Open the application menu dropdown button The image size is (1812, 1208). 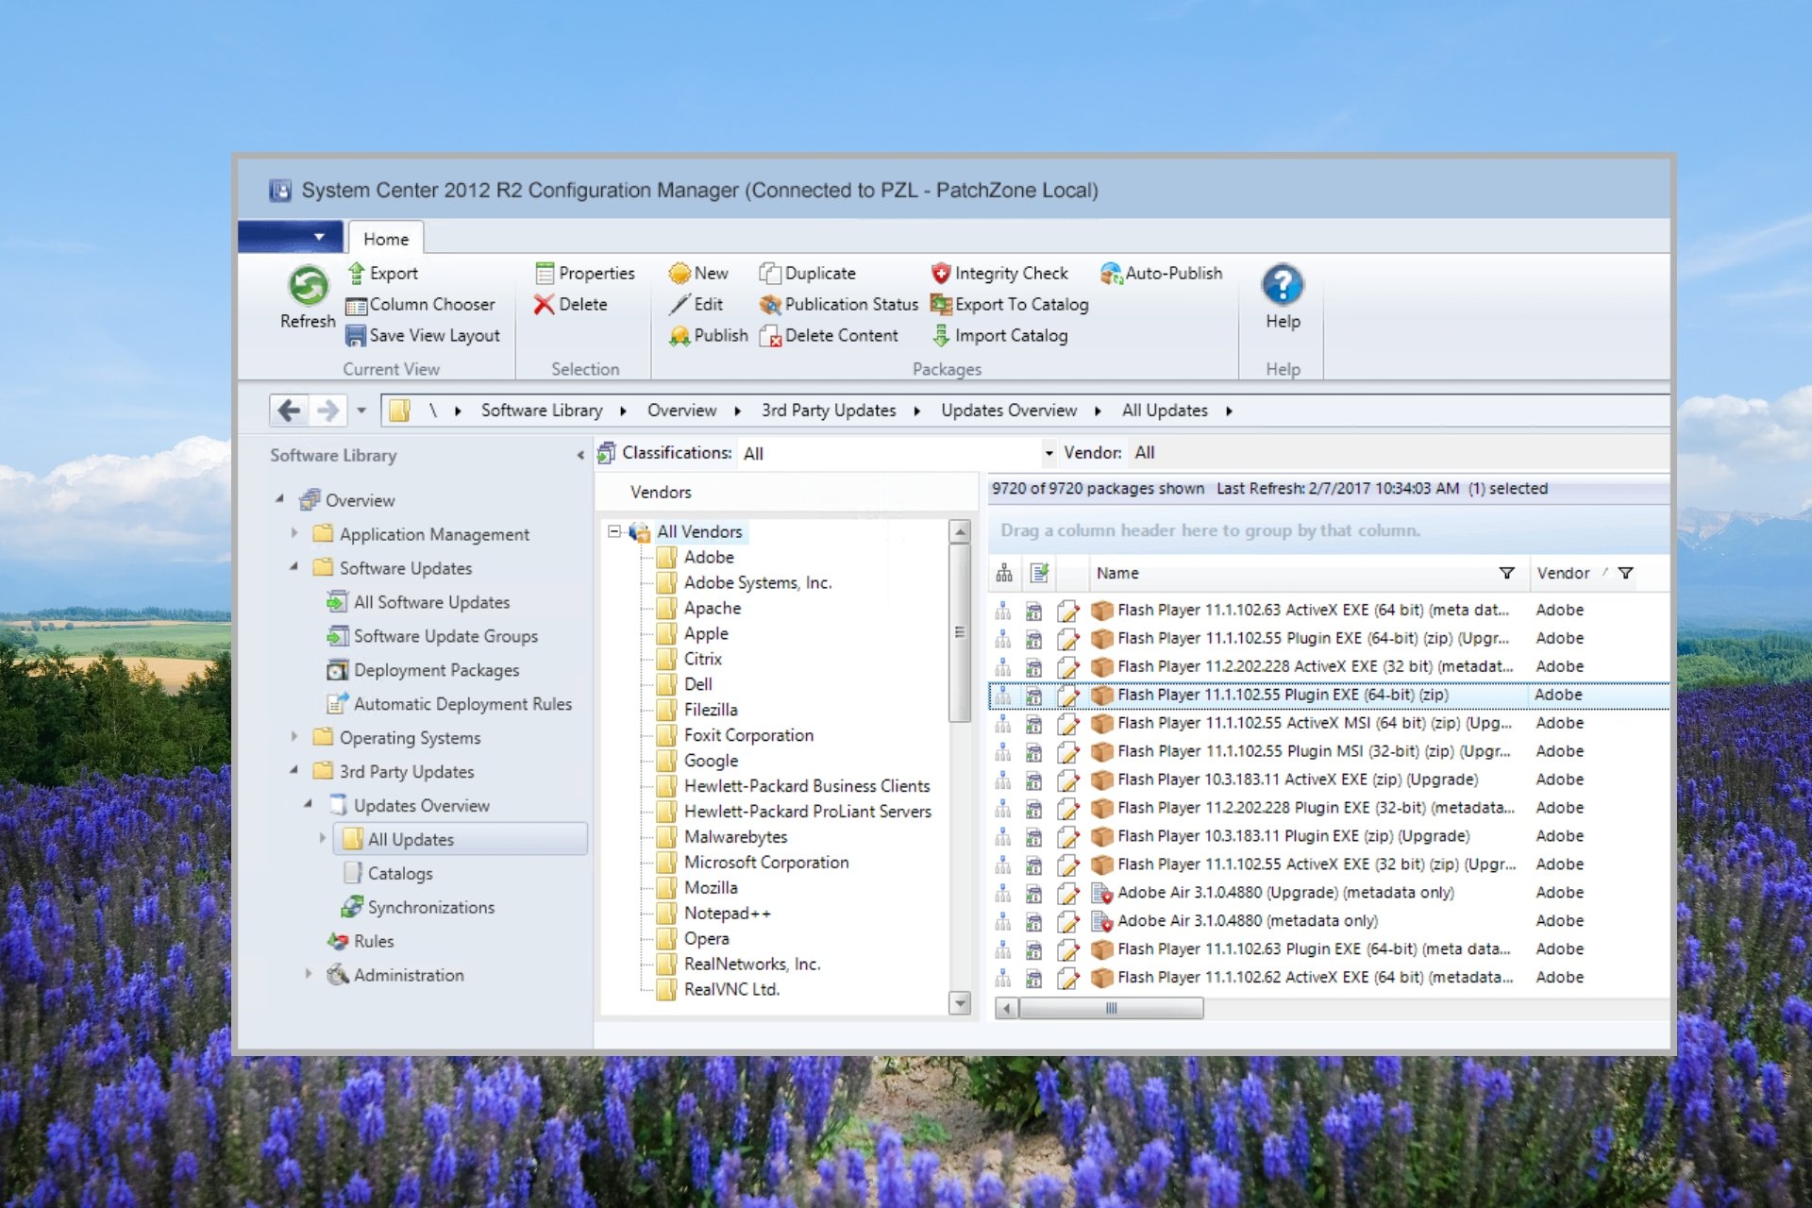293,237
